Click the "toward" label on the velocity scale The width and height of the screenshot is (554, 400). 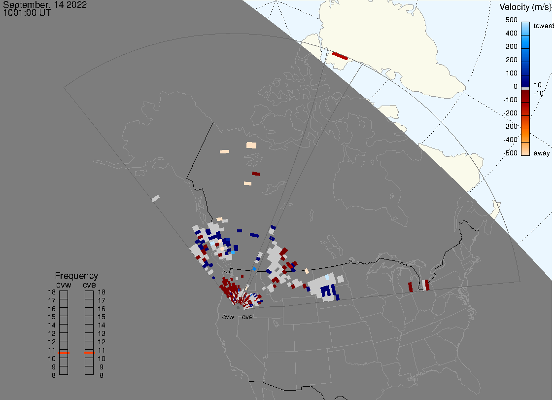[543, 26]
